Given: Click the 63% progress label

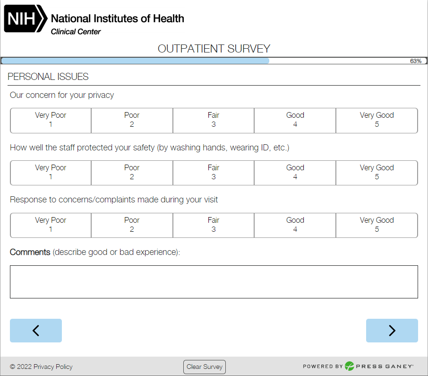Looking at the screenshot, I should 415,61.
